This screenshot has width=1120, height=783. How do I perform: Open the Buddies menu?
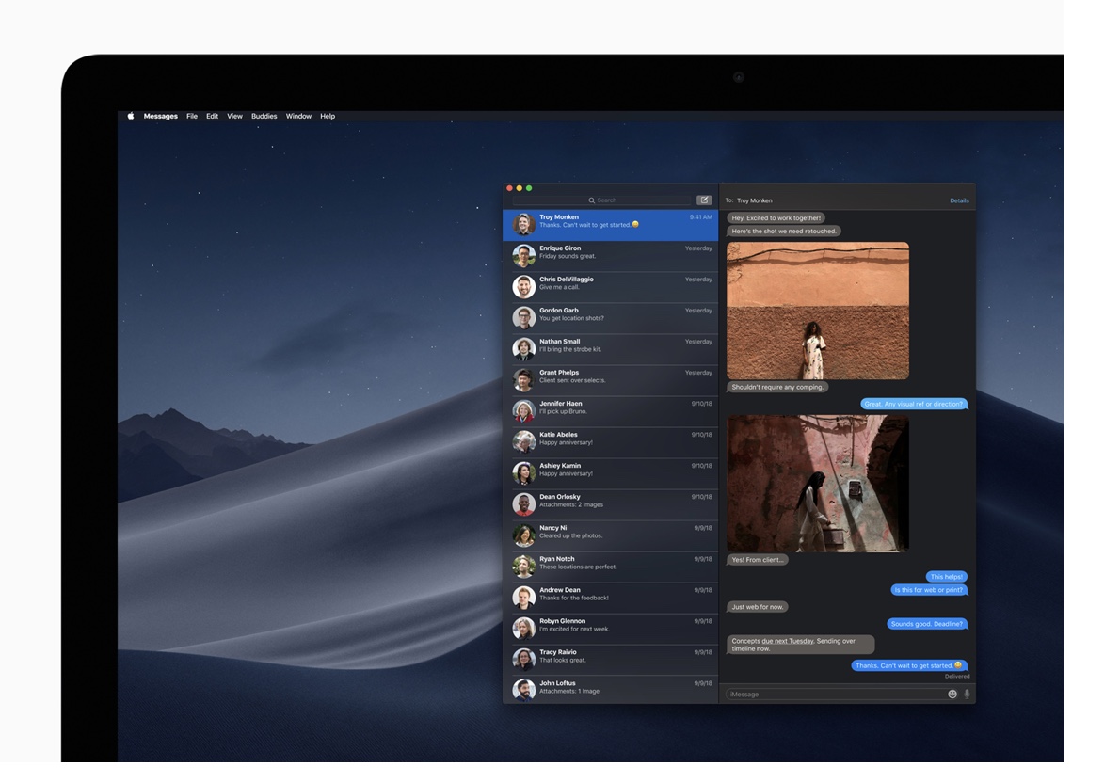point(264,116)
